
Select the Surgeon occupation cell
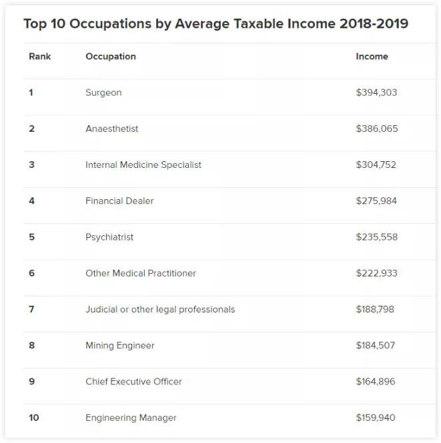(x=103, y=93)
